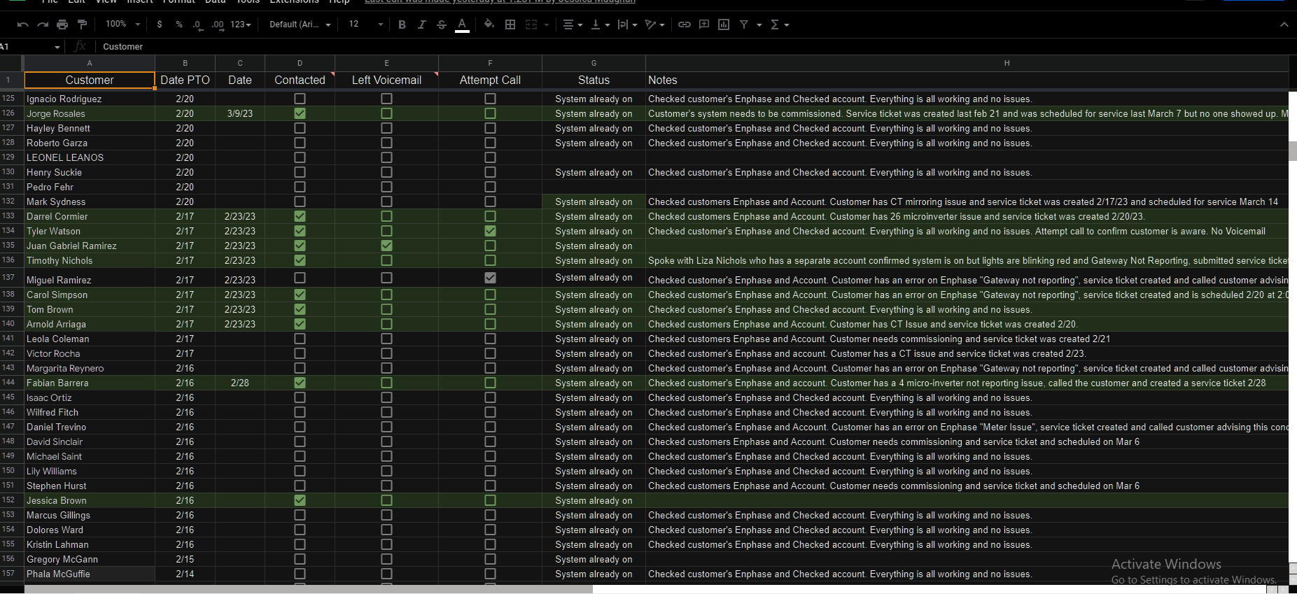Check Contacted box for Leola Coleman
Screen dimensions: 1297x594
(x=300, y=339)
